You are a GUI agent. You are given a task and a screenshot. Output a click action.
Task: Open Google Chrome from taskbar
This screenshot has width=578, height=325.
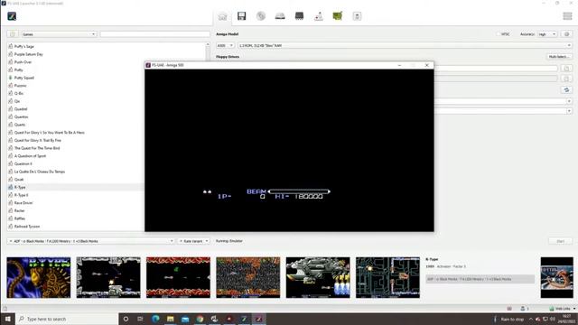coord(200,319)
